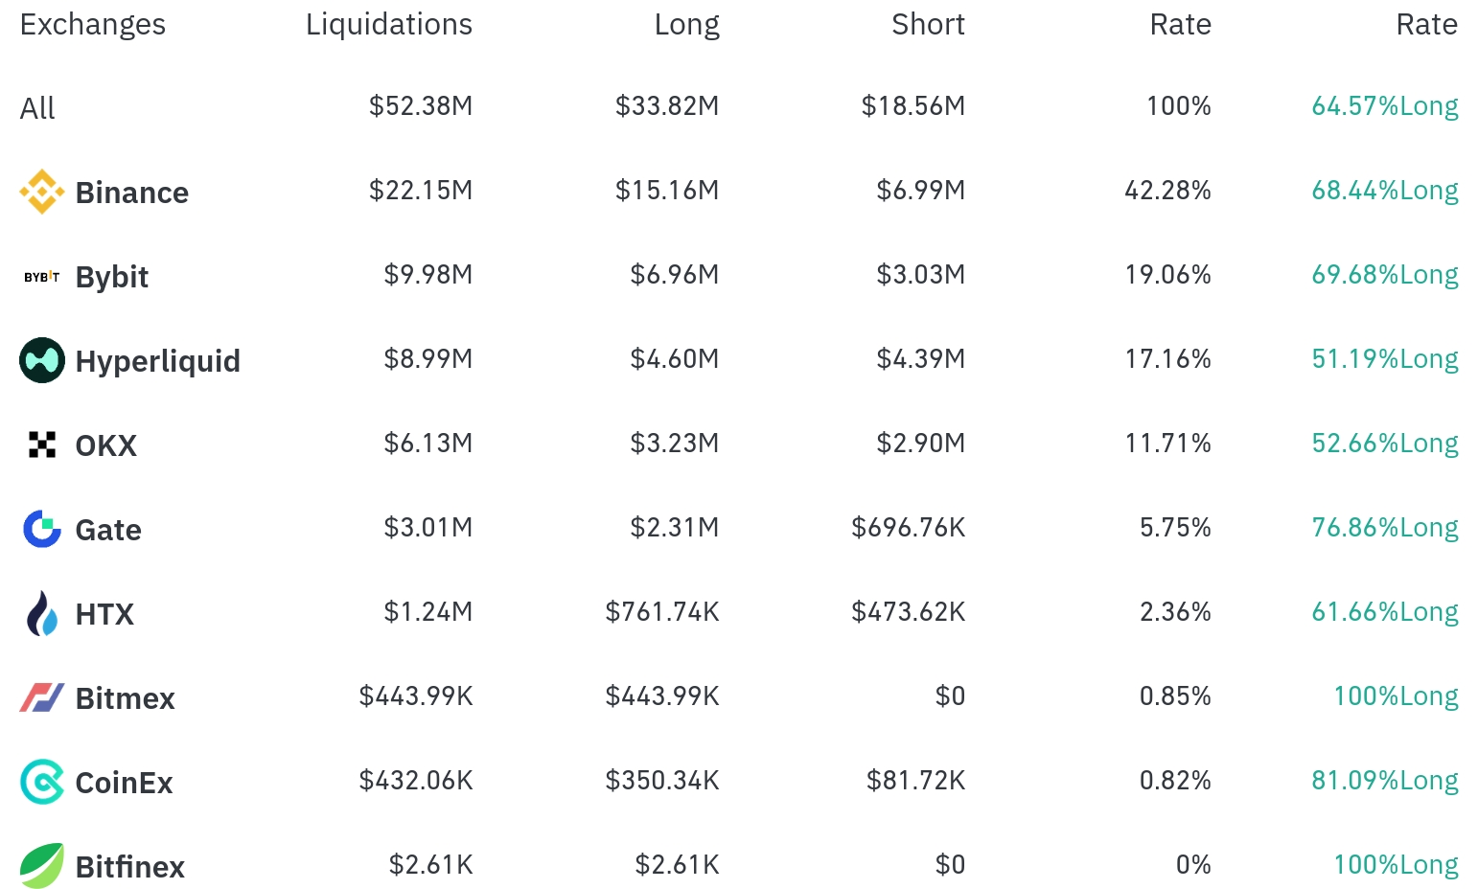Screen dimensions: 1478x889
Task: Sort by the Liquidations column header
Action: pyautogui.click(x=388, y=24)
